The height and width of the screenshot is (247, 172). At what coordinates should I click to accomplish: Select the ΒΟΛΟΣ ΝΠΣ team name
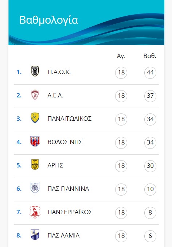pos(65,142)
